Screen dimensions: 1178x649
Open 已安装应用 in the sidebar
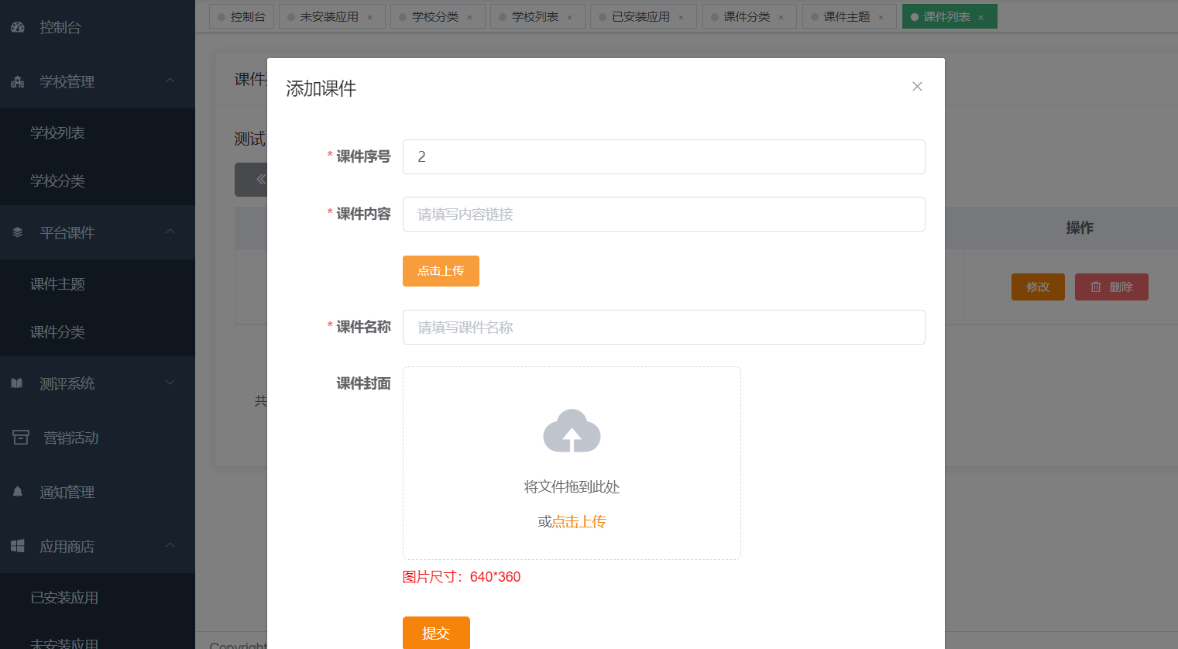tap(98, 597)
